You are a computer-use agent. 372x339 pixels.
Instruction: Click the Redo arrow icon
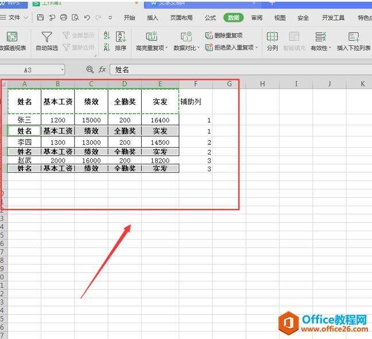(x=98, y=18)
